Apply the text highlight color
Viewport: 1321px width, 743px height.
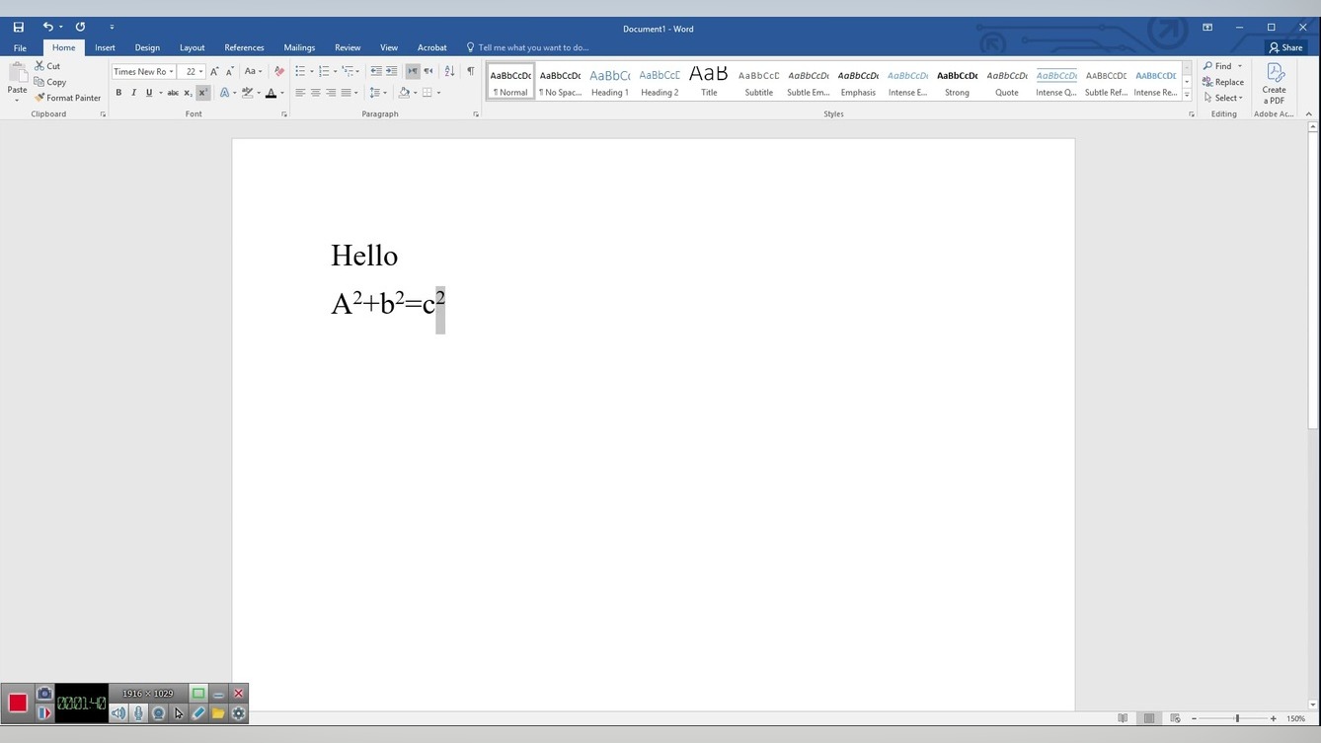247,93
